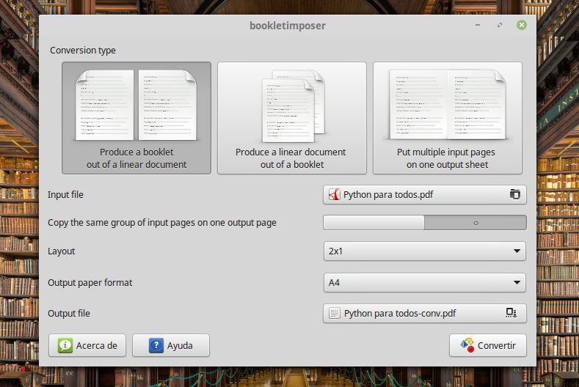
Task: Click the multiple-pages-per-sheet illustration
Action: 448,106
